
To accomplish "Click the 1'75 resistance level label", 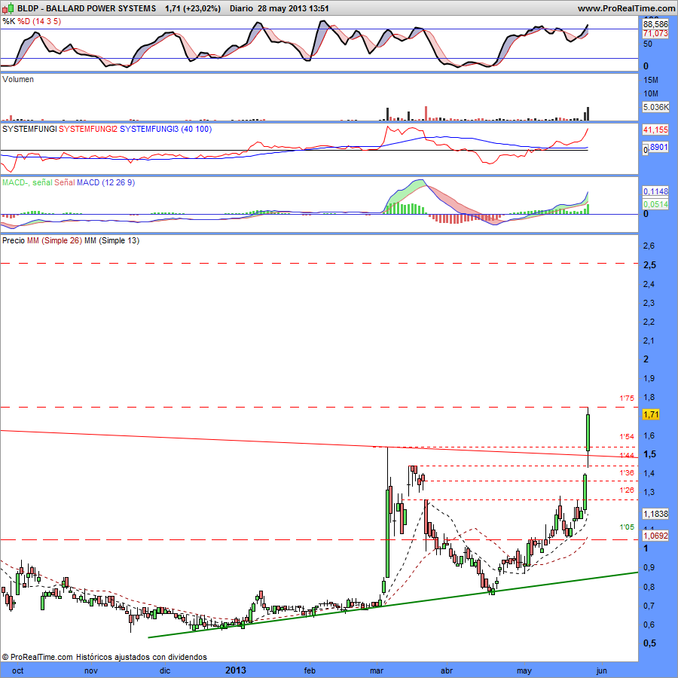I will (627, 399).
